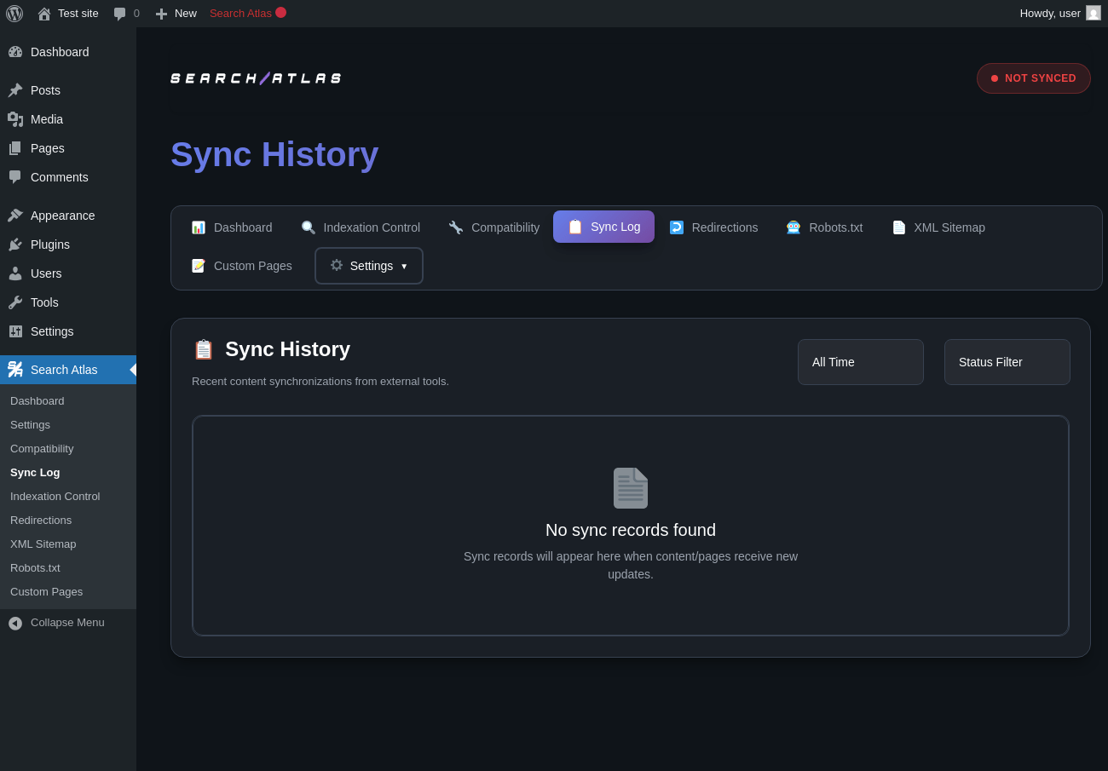Click the WordPress logo icon
The image size is (1108, 771).
tap(14, 14)
